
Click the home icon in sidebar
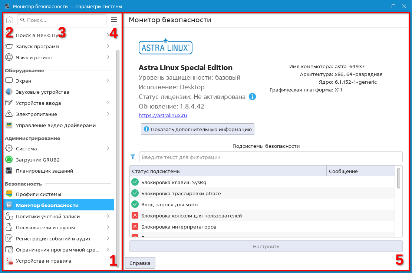10,20
